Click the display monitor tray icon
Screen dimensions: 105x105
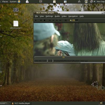(86, 2)
